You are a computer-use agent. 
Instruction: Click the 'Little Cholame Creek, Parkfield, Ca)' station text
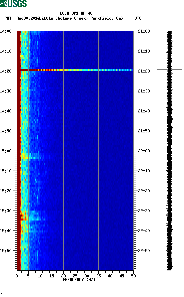(x=81, y=18)
